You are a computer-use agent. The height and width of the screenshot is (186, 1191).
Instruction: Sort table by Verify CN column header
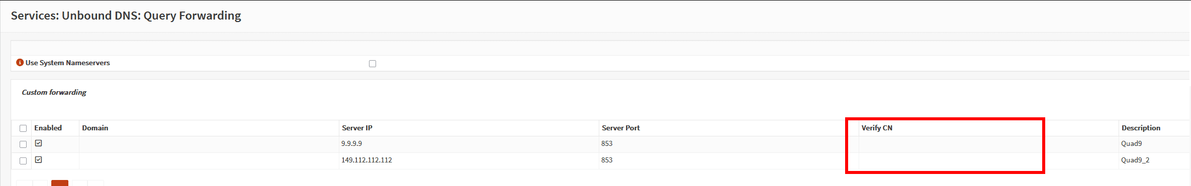click(877, 128)
